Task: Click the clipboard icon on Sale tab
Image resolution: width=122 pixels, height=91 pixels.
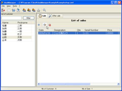Action: coord(40,16)
